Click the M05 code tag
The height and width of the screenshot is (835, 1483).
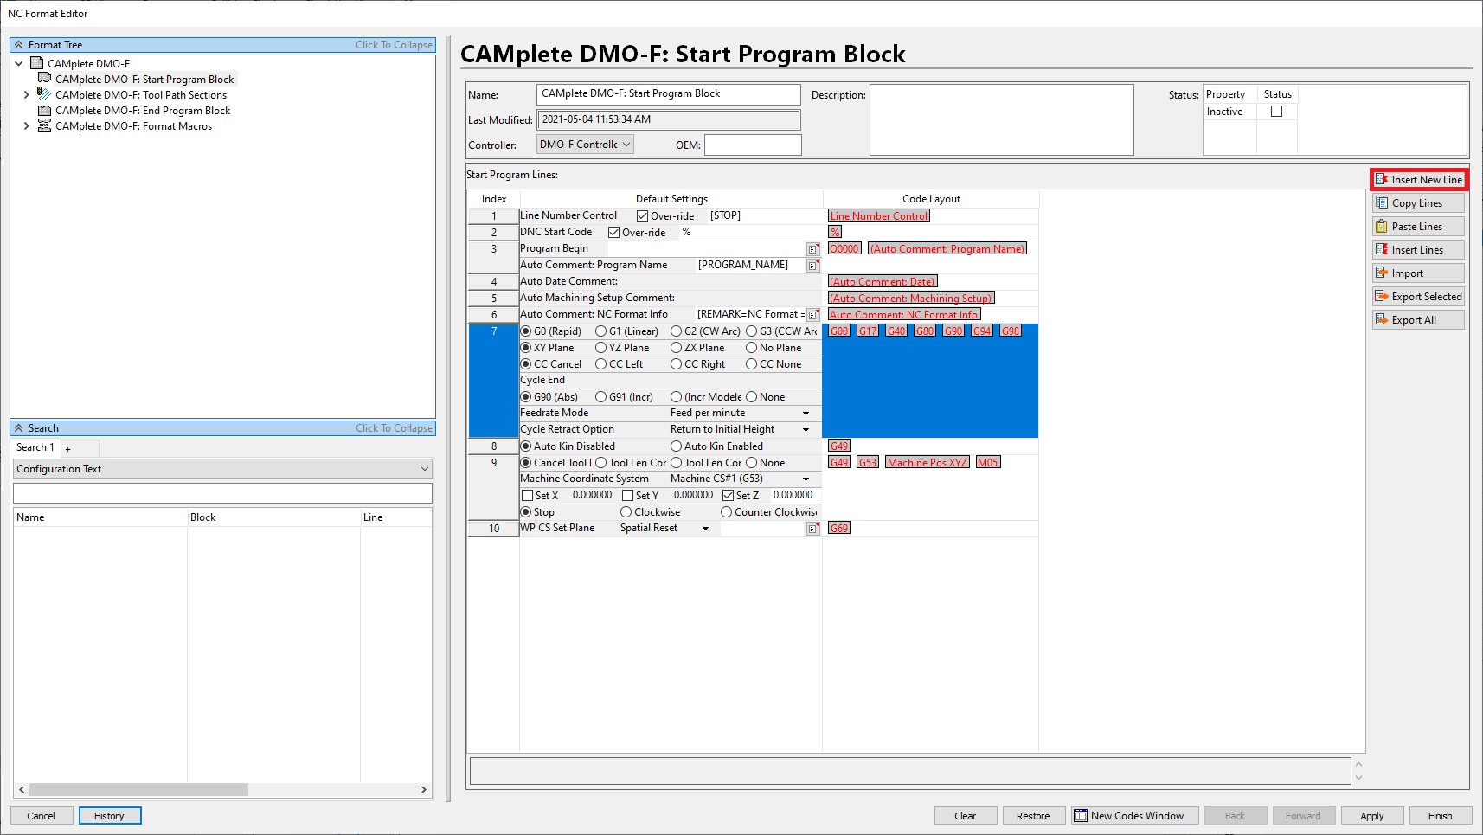click(988, 463)
